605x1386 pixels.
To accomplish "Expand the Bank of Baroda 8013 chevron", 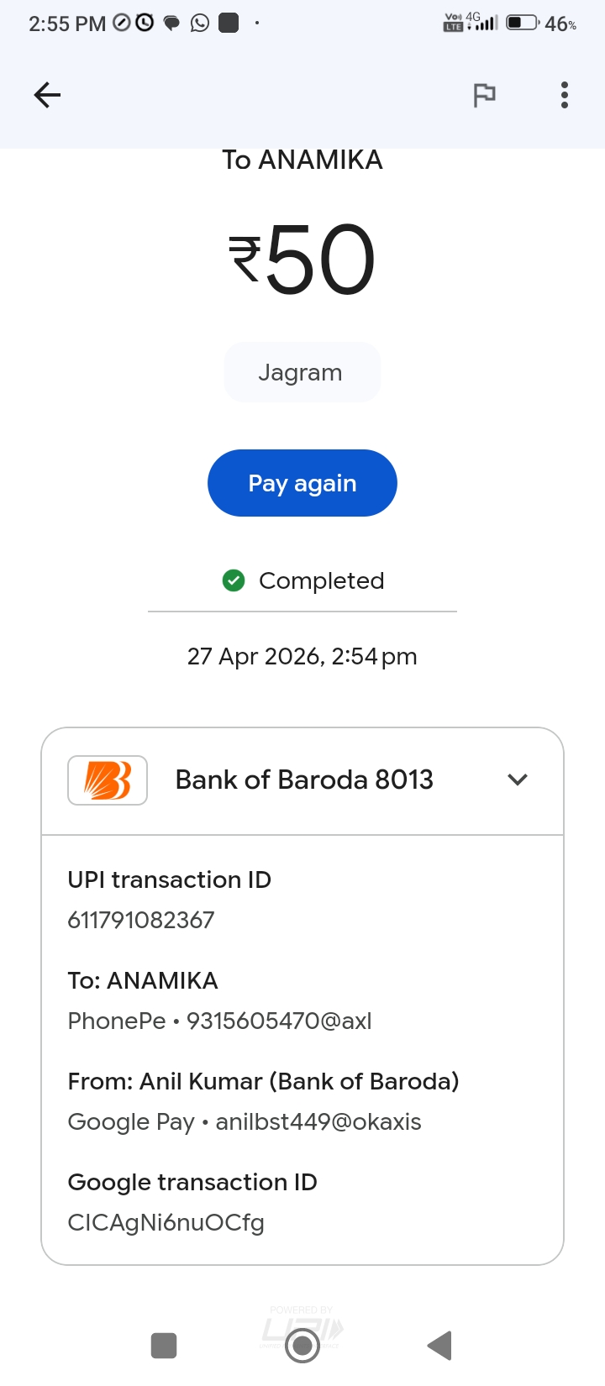I will pos(518,780).
